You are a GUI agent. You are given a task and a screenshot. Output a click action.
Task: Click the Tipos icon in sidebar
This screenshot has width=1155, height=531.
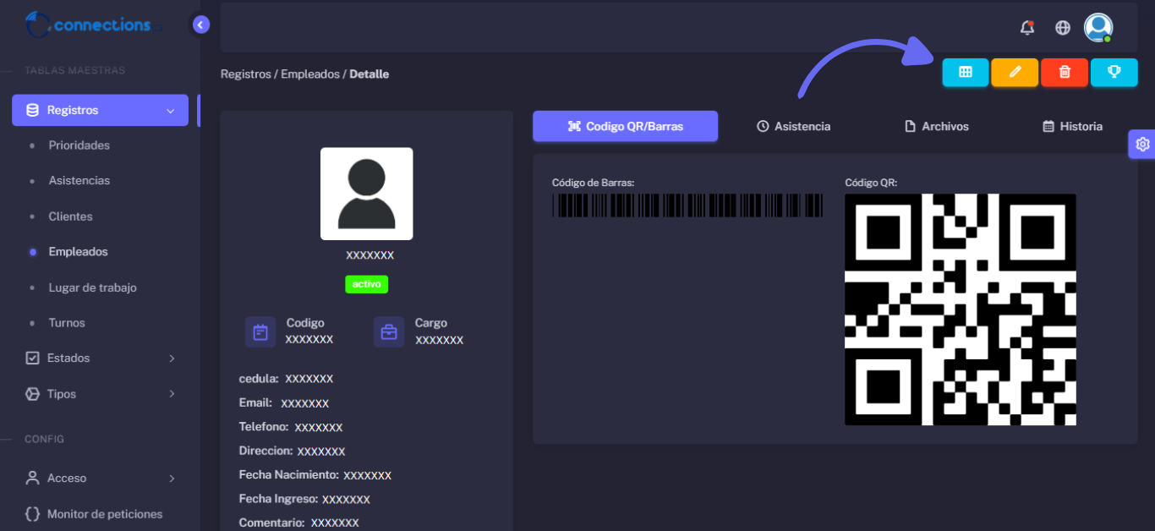pos(32,394)
